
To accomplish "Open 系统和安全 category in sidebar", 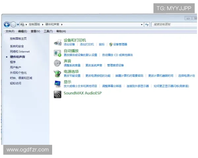I will coord(17,46).
